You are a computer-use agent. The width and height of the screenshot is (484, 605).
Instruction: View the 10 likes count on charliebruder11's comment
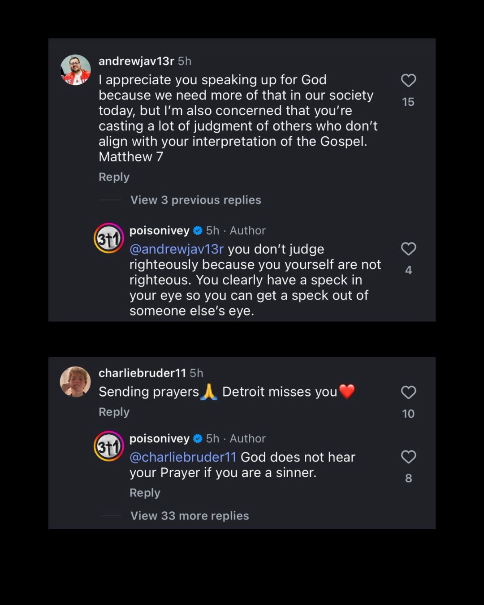408,414
